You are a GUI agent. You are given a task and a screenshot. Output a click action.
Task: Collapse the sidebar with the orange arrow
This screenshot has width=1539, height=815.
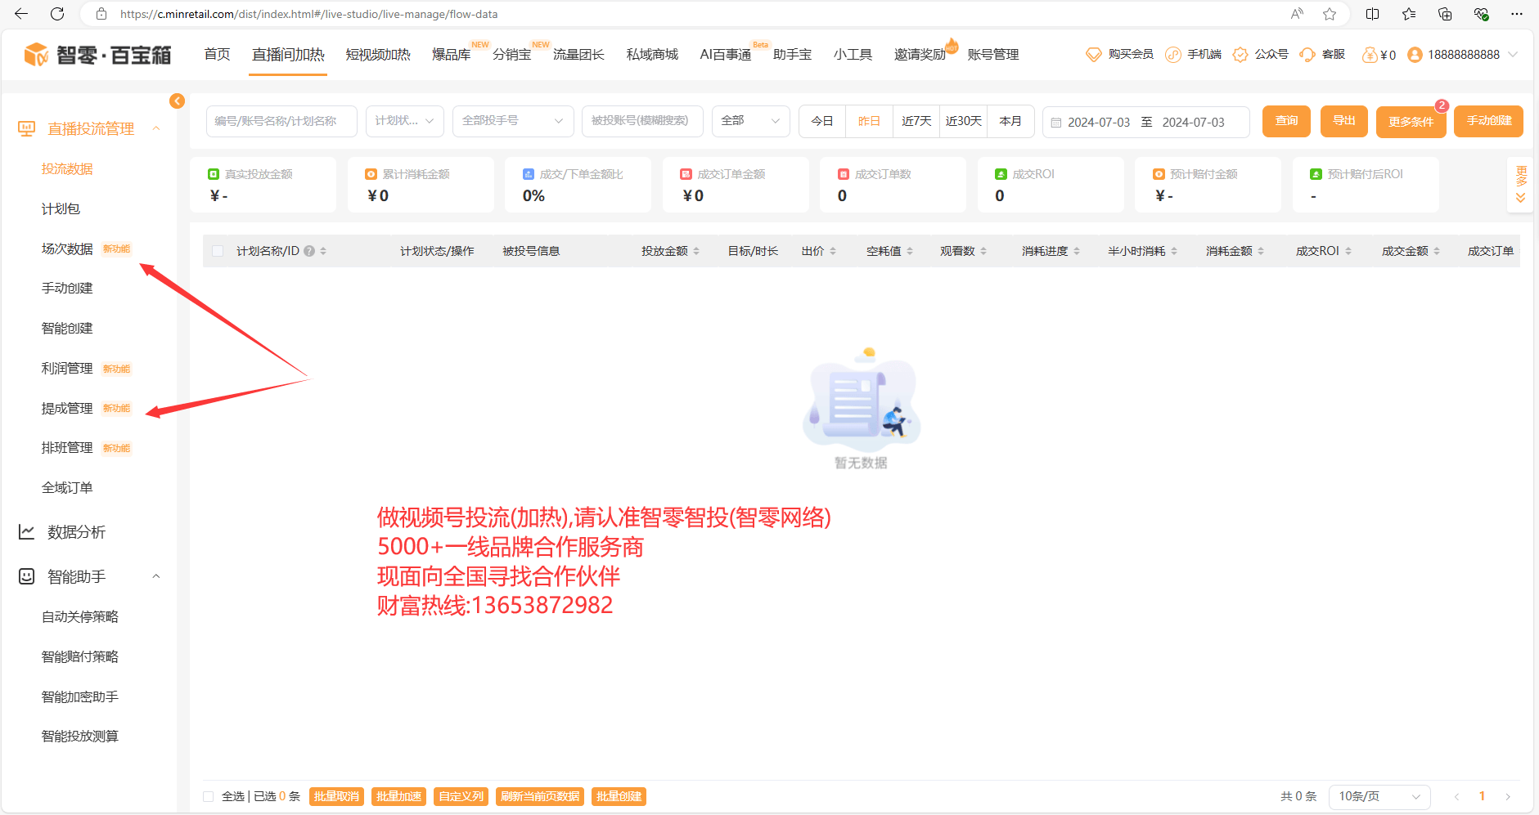(177, 101)
